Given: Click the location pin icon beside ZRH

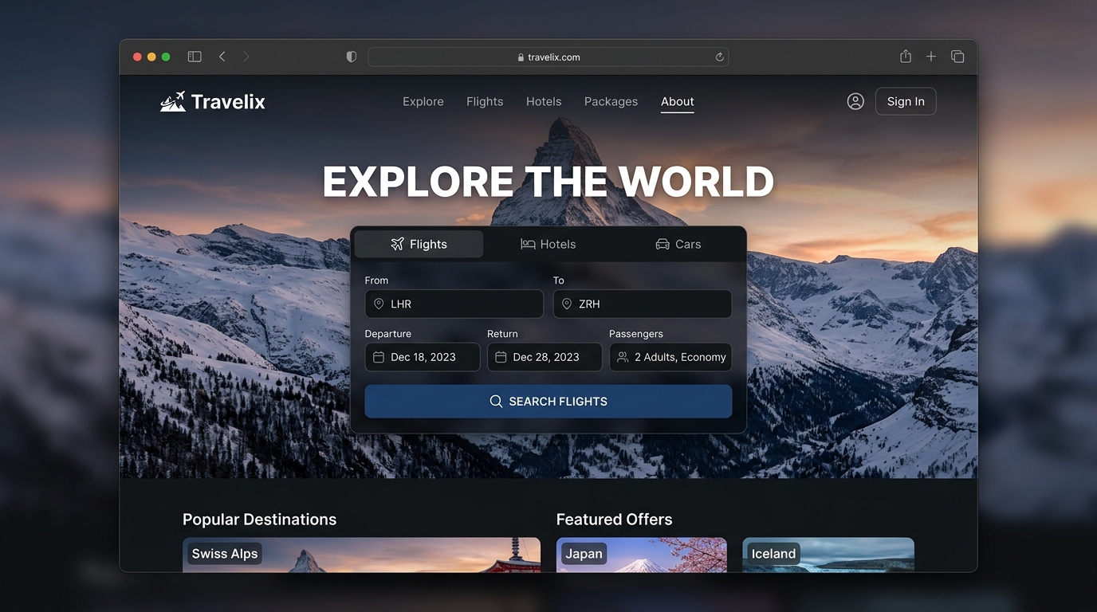Looking at the screenshot, I should click(x=567, y=304).
